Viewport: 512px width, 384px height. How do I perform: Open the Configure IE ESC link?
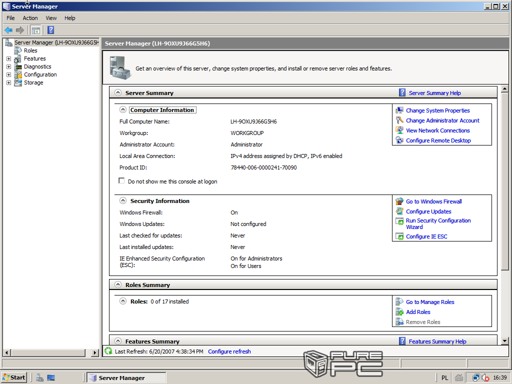(x=427, y=236)
